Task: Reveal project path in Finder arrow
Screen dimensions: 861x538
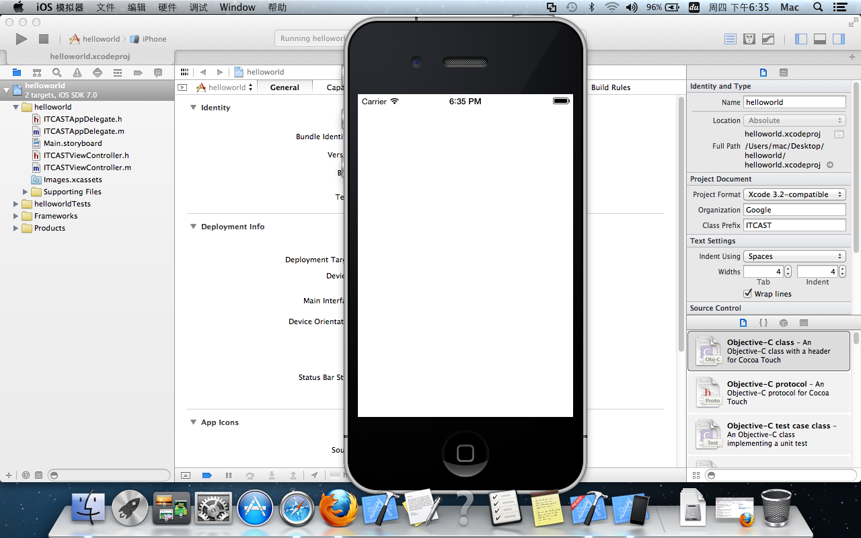Action: pyautogui.click(x=830, y=165)
